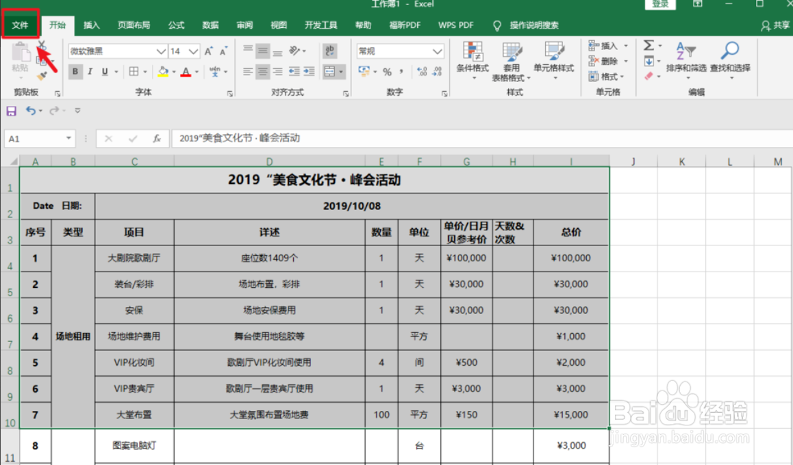Toggle underline formatting
The image size is (793, 465).
(x=105, y=71)
